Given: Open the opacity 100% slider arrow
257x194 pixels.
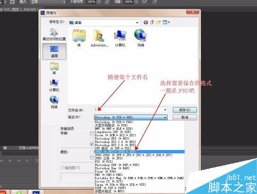Looking at the screenshot, I should tap(99, 2).
